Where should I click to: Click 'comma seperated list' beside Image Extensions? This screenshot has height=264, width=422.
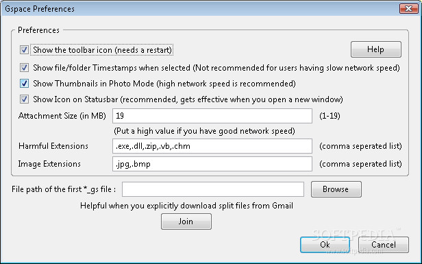[x=360, y=164]
